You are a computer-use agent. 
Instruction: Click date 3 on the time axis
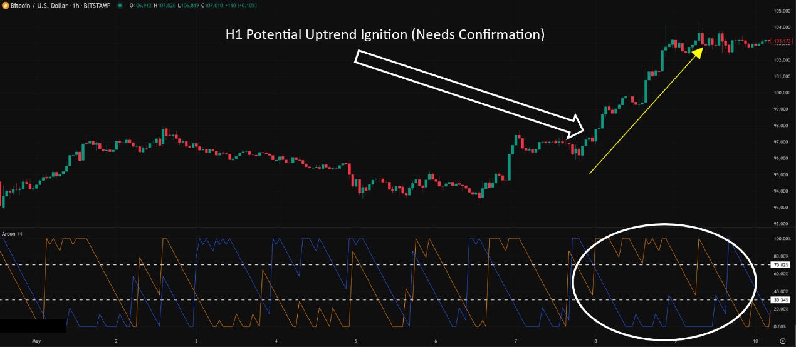[196, 341]
